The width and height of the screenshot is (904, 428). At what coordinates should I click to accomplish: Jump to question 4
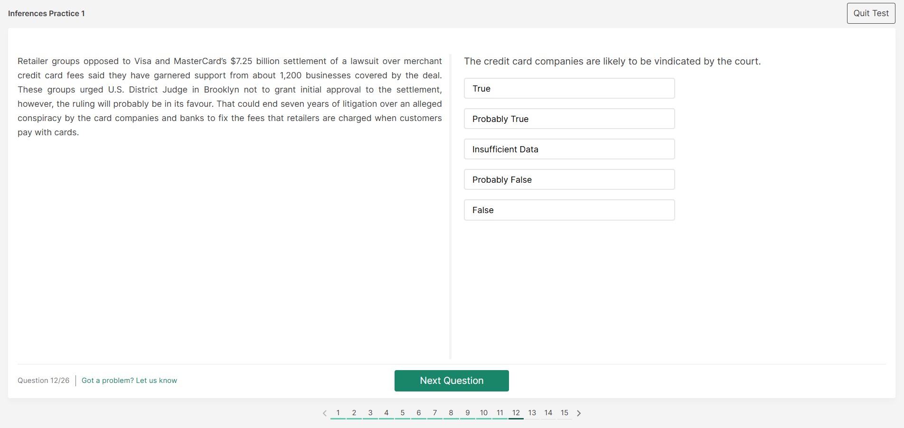click(386, 413)
